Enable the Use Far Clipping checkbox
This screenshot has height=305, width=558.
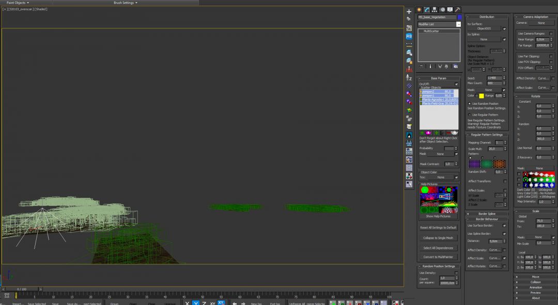[x=551, y=56]
